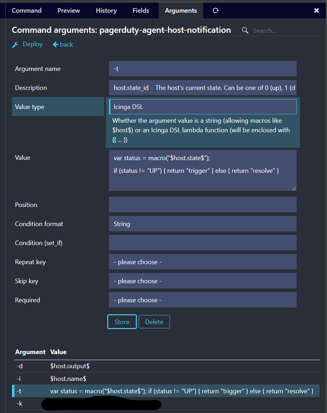The height and width of the screenshot is (413, 327).
Task: Click the Value type help text
Action: point(201,130)
